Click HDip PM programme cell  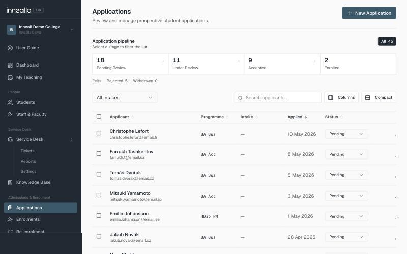tap(209, 216)
